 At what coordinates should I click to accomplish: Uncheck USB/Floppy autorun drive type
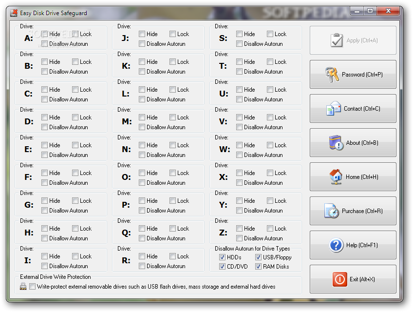pyautogui.click(x=258, y=257)
